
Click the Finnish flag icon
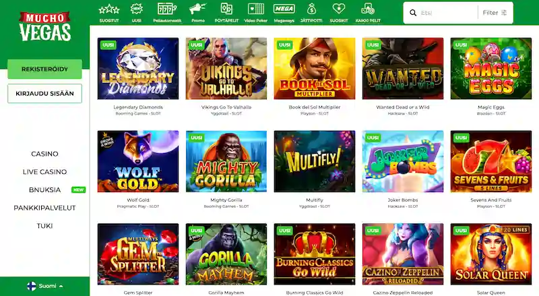click(32, 286)
